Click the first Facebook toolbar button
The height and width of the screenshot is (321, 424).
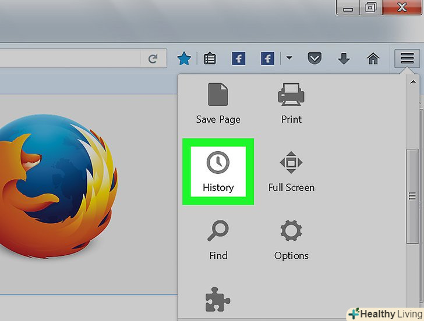tap(238, 58)
